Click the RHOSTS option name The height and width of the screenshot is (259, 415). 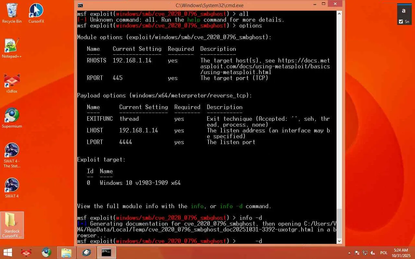[97, 61]
